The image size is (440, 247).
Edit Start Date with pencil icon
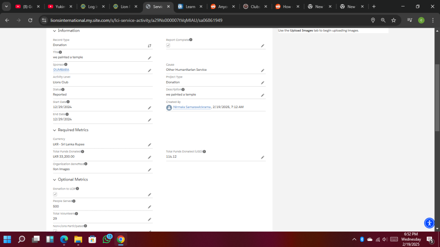coord(150,108)
